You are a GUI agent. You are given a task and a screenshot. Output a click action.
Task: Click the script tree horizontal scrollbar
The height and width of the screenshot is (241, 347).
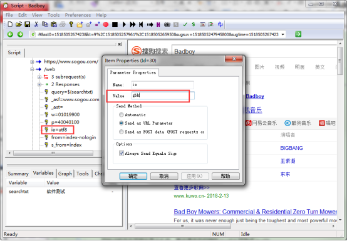53,153
